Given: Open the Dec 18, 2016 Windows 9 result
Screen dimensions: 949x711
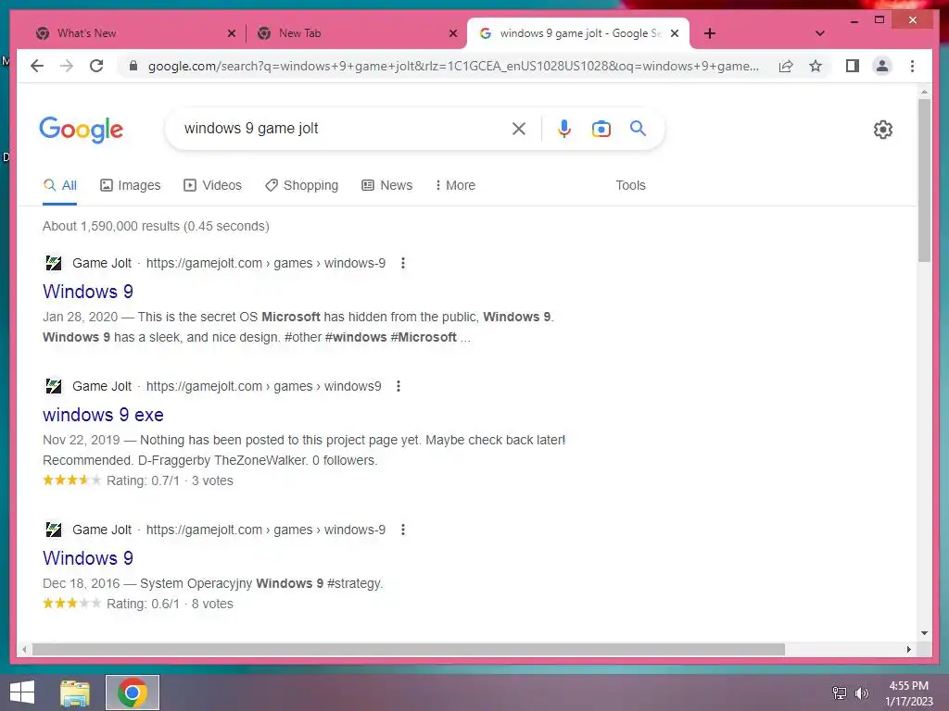Looking at the screenshot, I should [x=88, y=558].
